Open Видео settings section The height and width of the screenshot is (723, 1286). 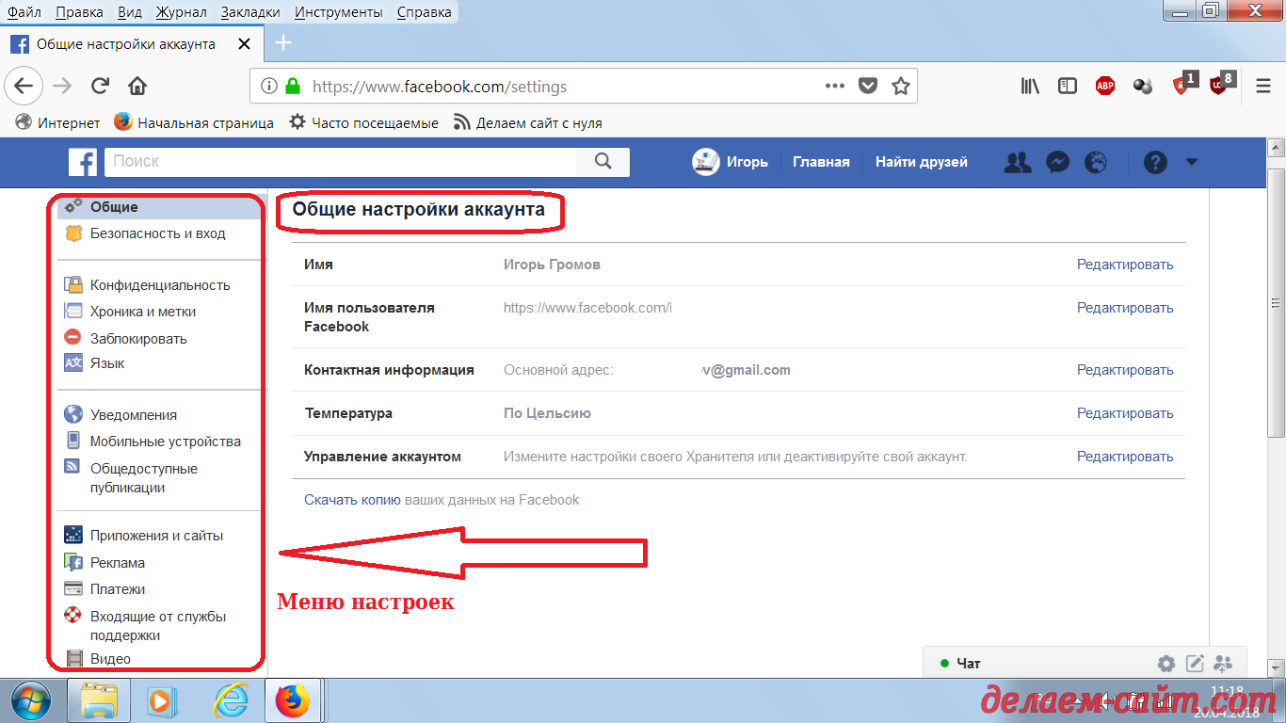click(110, 659)
